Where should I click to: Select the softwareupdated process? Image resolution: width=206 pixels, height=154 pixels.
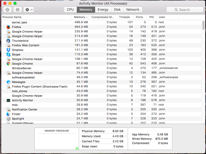101,77
